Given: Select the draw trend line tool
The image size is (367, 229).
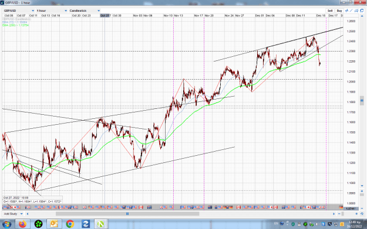Looking at the screenshot, I should click(351, 11).
